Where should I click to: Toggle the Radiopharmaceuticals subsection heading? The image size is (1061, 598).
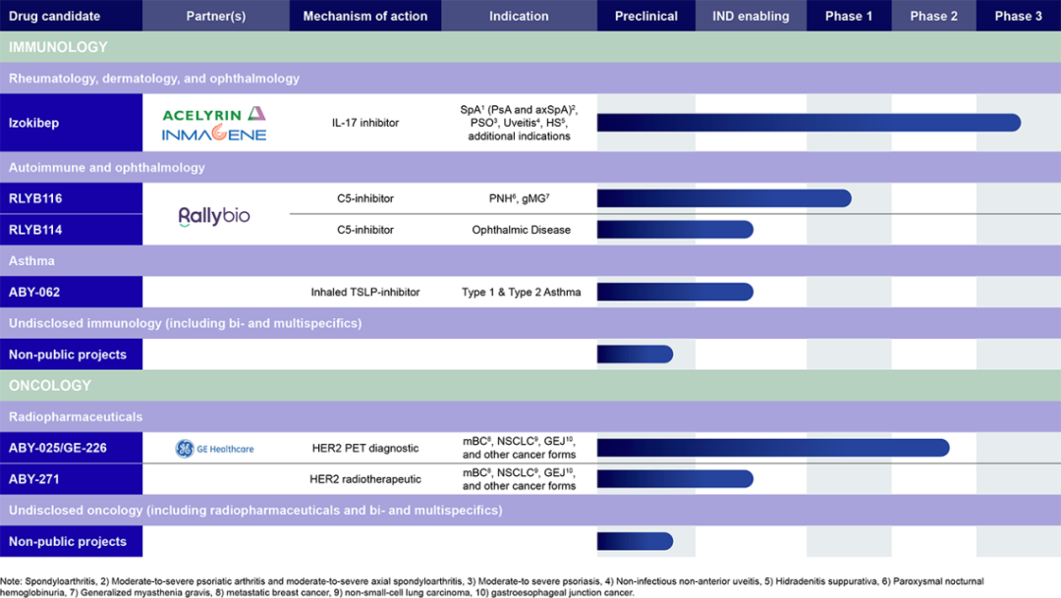click(76, 416)
